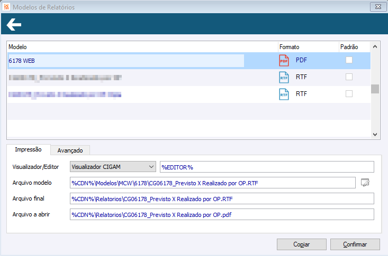Go back using the white arrow

coord(14,24)
